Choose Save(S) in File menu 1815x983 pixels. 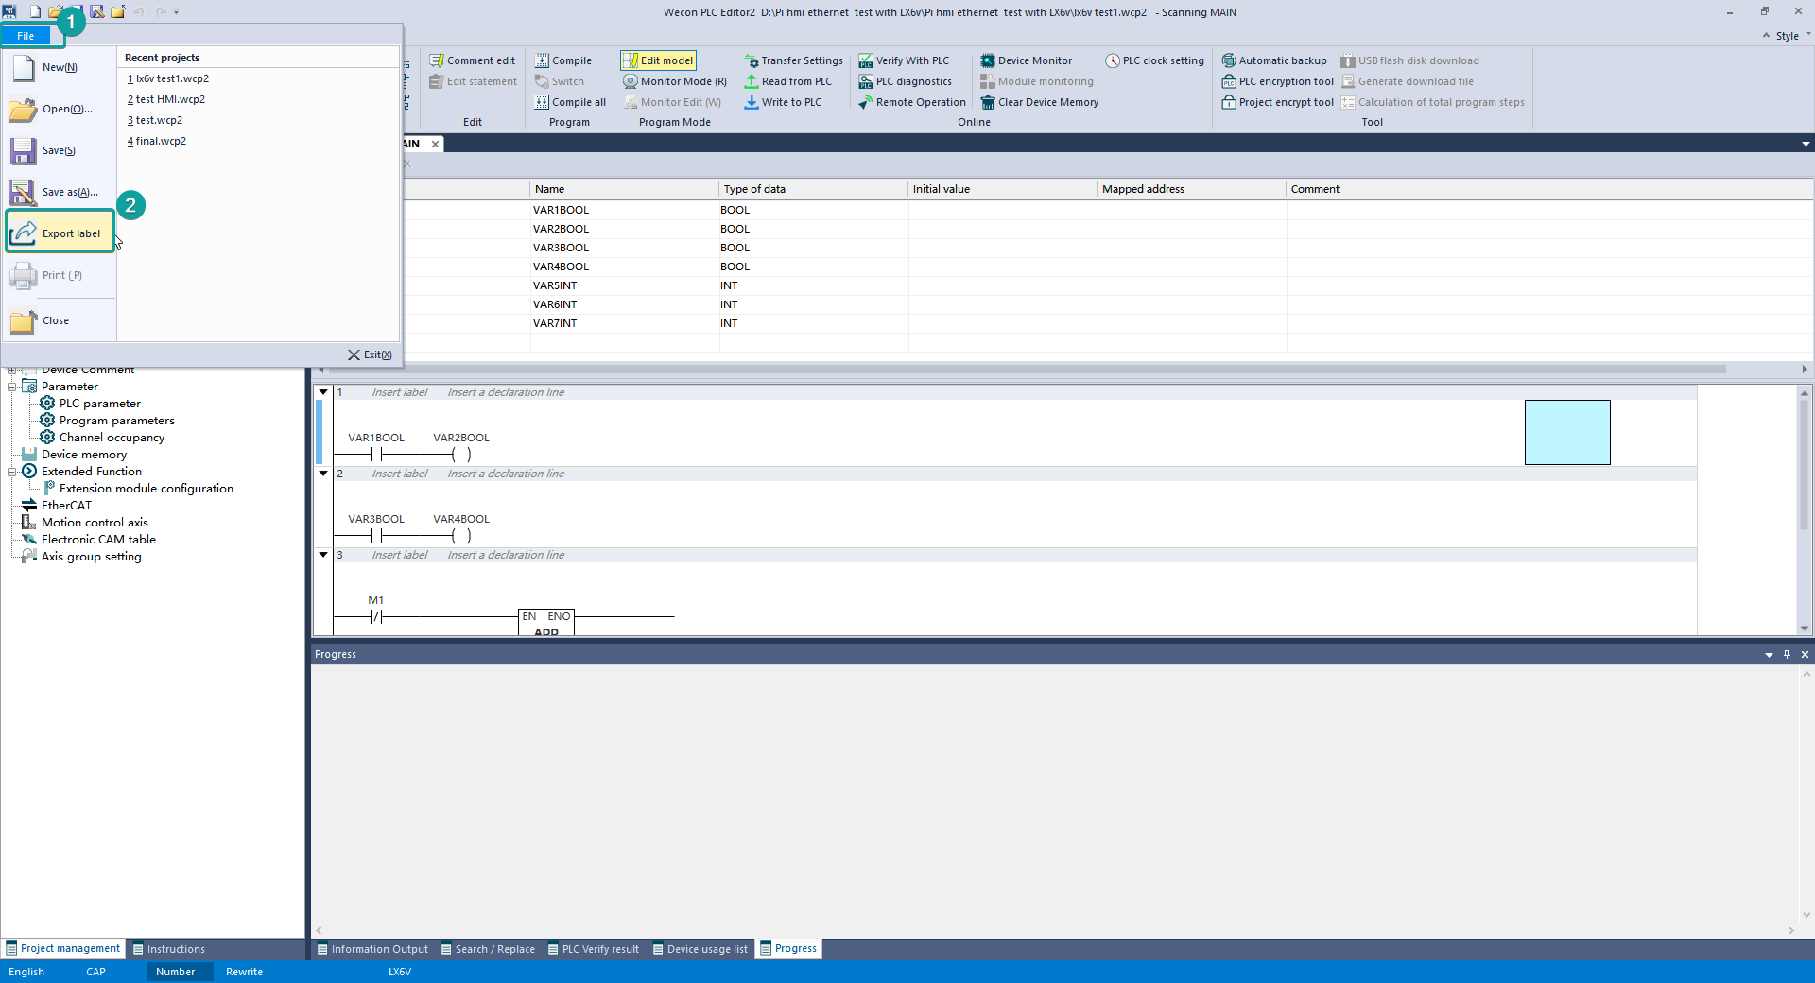60,150
